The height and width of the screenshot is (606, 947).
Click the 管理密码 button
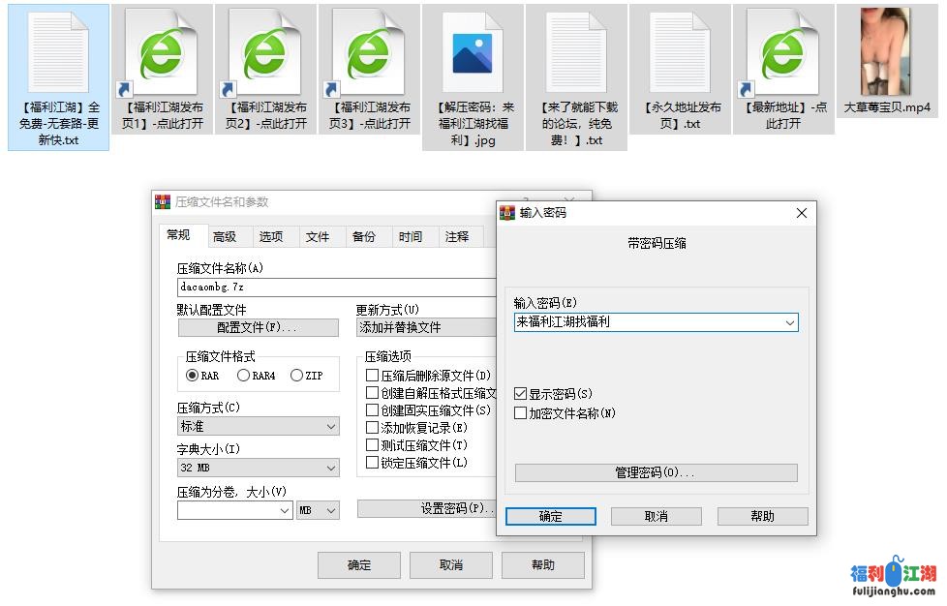(656, 473)
